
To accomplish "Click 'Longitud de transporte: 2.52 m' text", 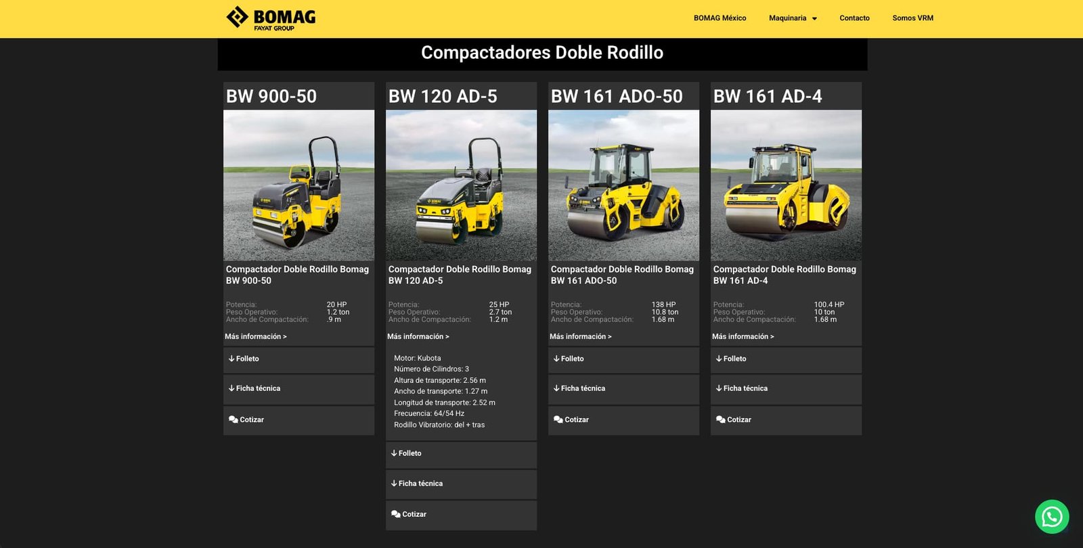I will pyautogui.click(x=445, y=403).
